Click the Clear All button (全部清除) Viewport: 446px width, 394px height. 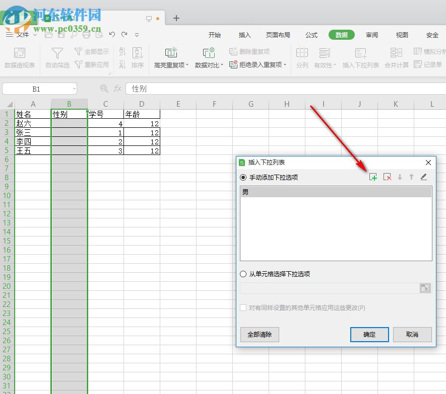260,334
